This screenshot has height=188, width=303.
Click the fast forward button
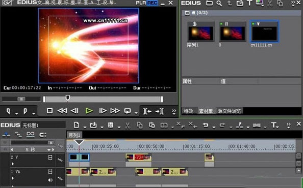pos(115,111)
